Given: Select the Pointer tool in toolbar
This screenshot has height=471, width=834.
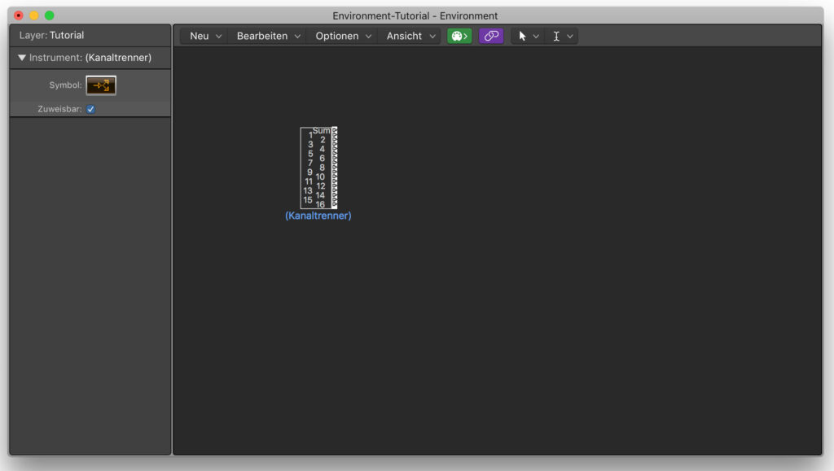Looking at the screenshot, I should tap(522, 36).
